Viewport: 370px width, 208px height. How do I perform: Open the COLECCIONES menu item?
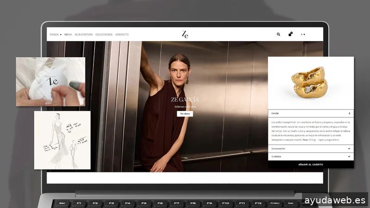pos(104,34)
